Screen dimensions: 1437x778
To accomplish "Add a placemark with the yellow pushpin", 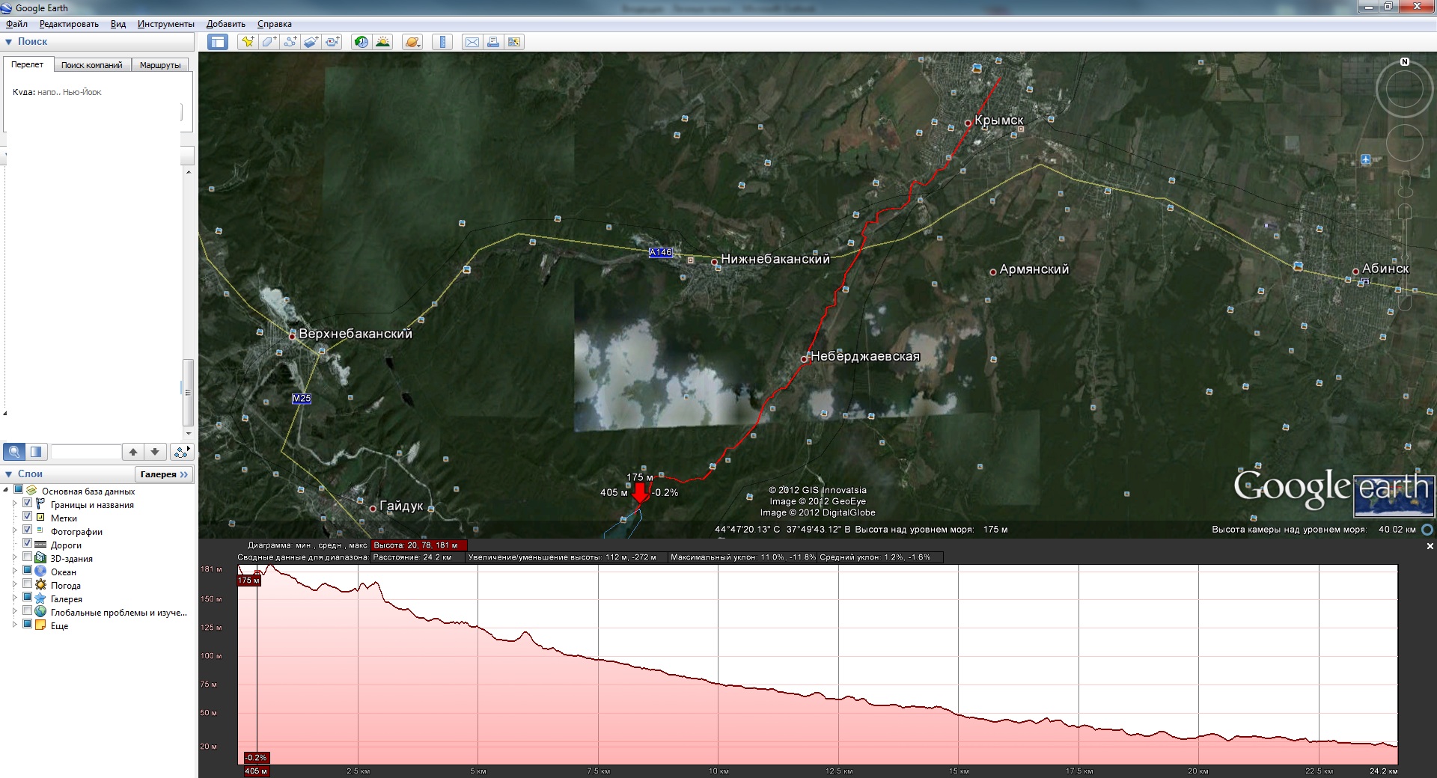I will pyautogui.click(x=247, y=42).
